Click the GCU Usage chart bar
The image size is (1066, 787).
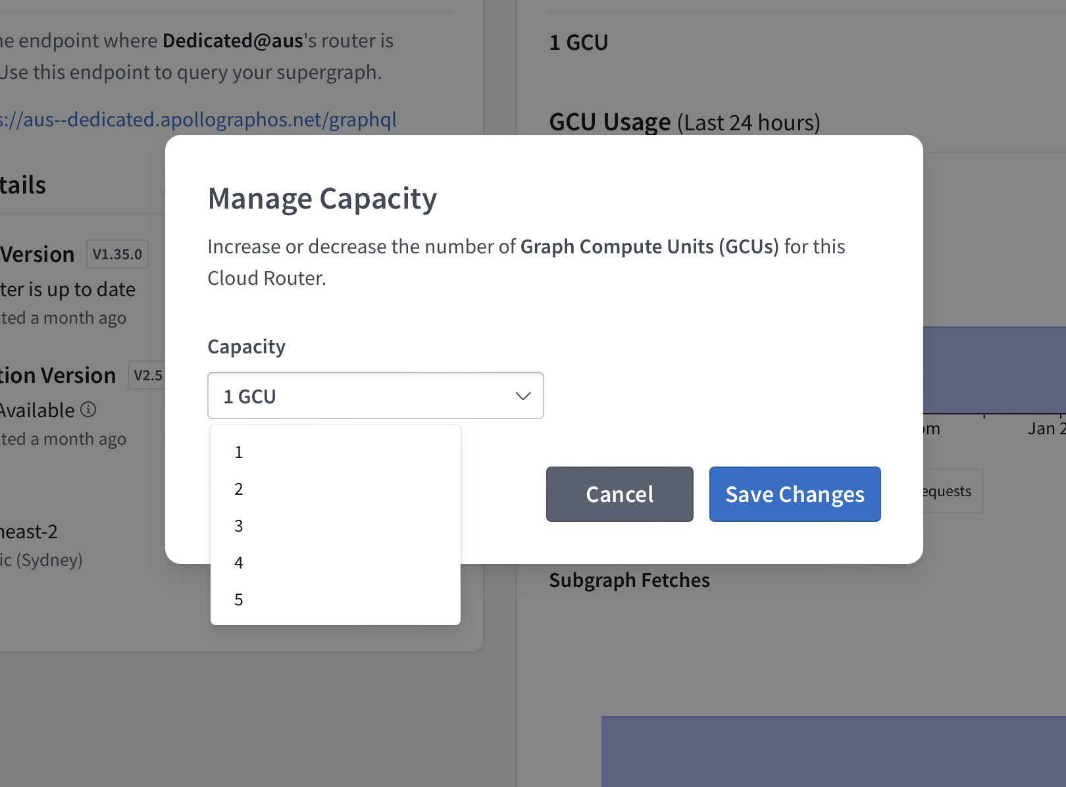point(994,370)
